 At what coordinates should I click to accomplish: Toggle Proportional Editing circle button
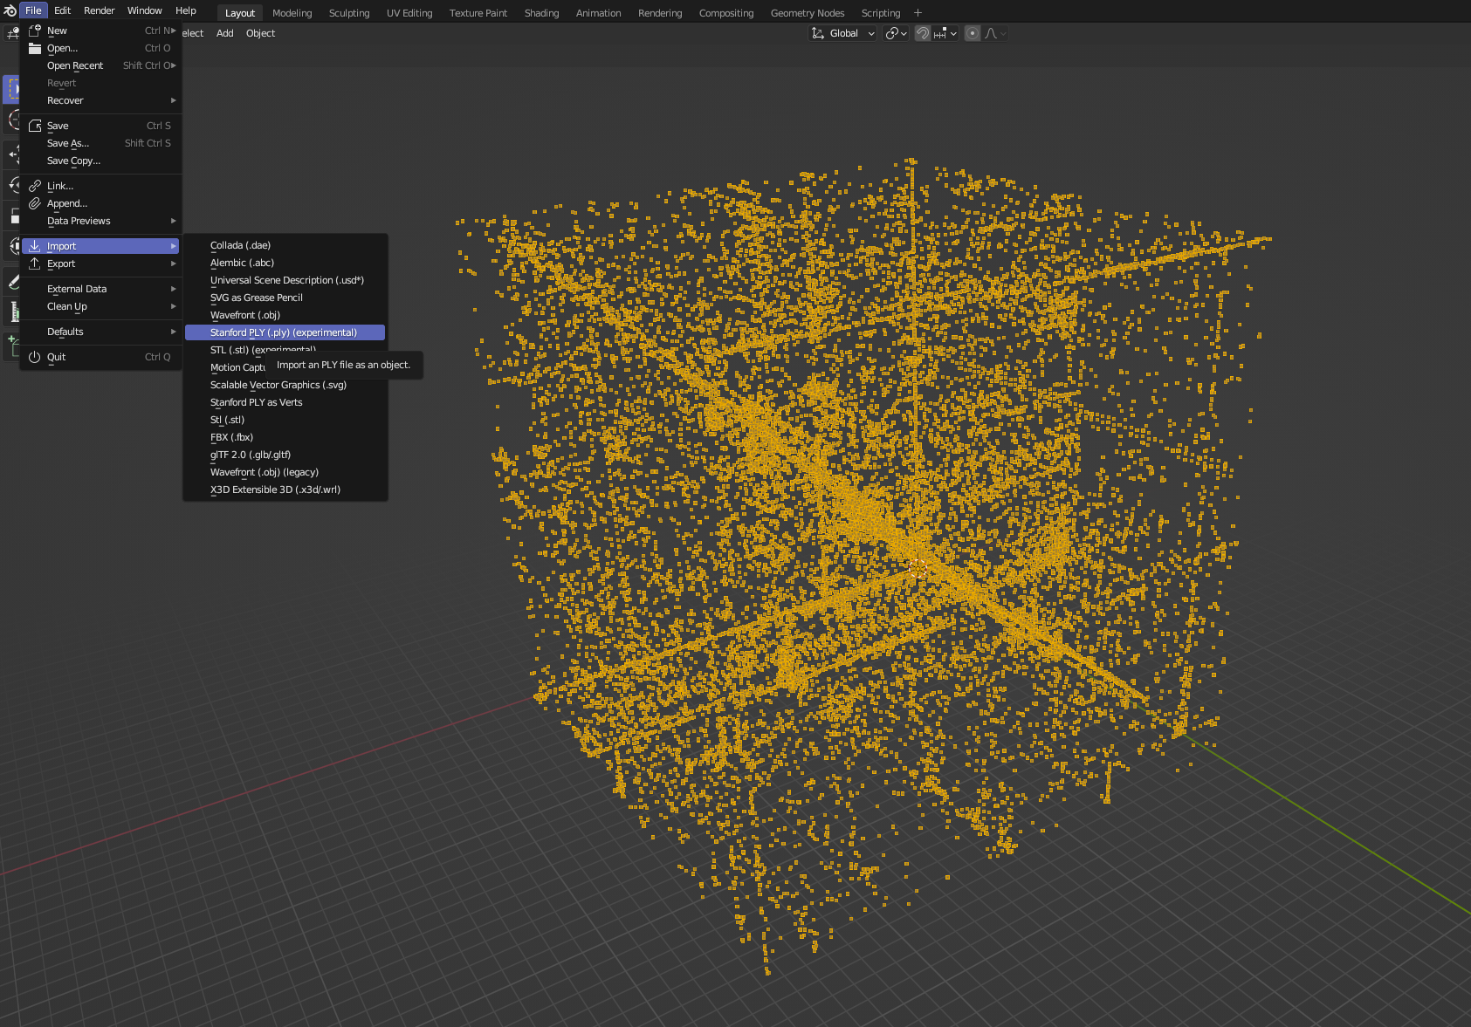pyautogui.click(x=972, y=33)
